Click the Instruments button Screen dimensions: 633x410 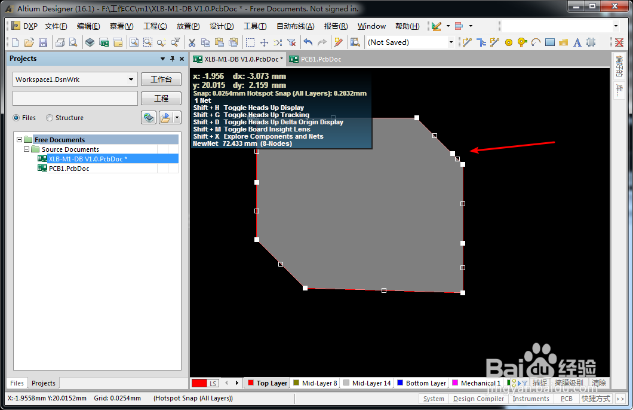[x=531, y=399]
